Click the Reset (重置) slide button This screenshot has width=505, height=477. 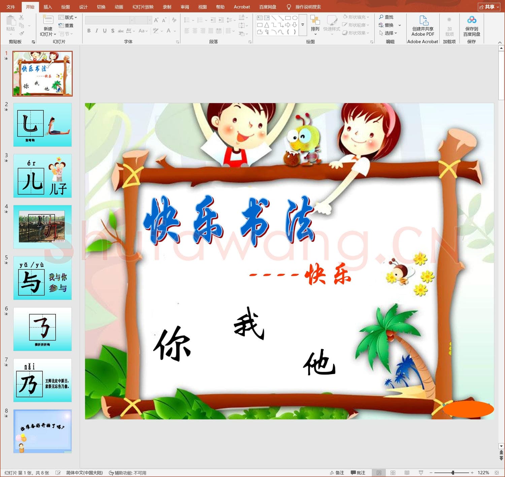pos(66,26)
